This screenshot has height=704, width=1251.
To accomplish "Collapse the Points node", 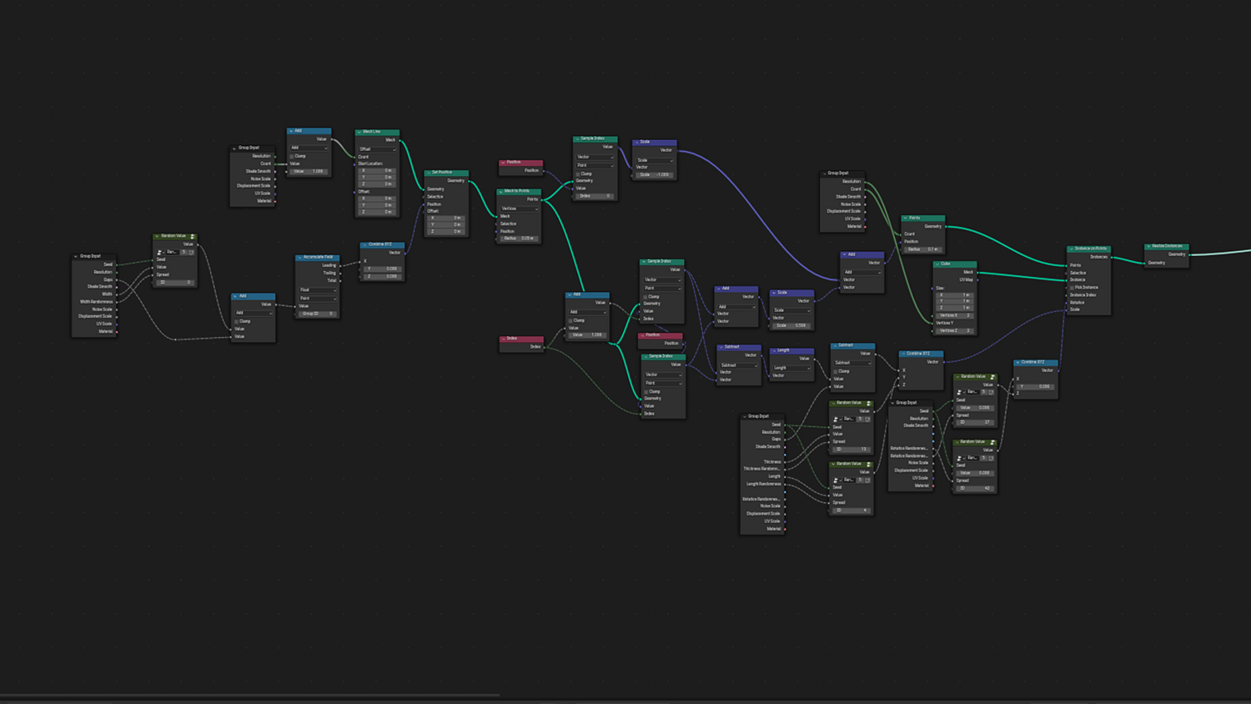I will [905, 218].
